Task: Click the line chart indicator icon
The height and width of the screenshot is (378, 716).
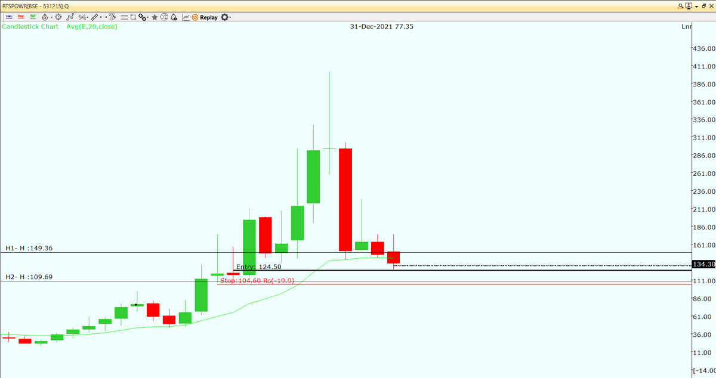Action: tap(186, 17)
